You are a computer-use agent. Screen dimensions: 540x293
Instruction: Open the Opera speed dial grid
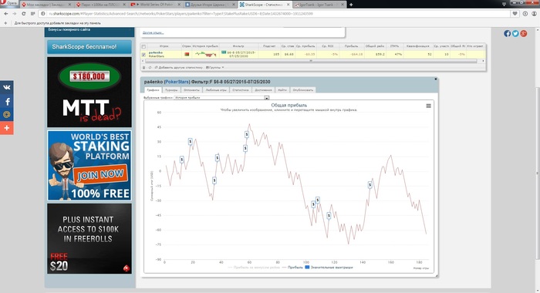32,14
